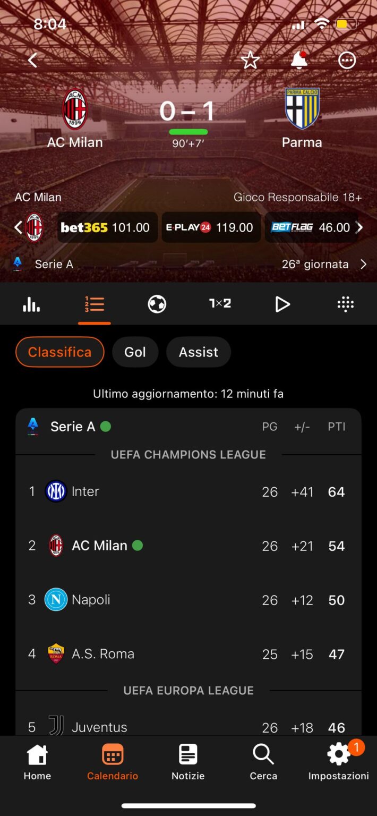Open AC Milan's row in the standings

tap(188, 545)
